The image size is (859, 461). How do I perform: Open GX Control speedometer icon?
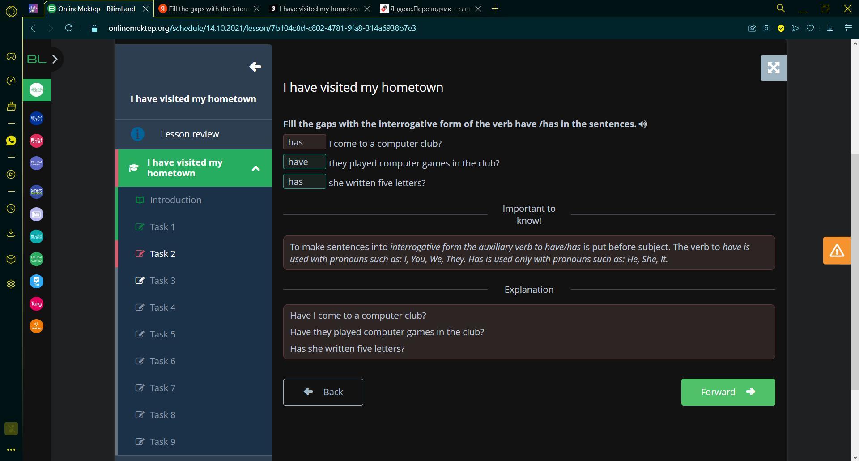[x=11, y=81]
